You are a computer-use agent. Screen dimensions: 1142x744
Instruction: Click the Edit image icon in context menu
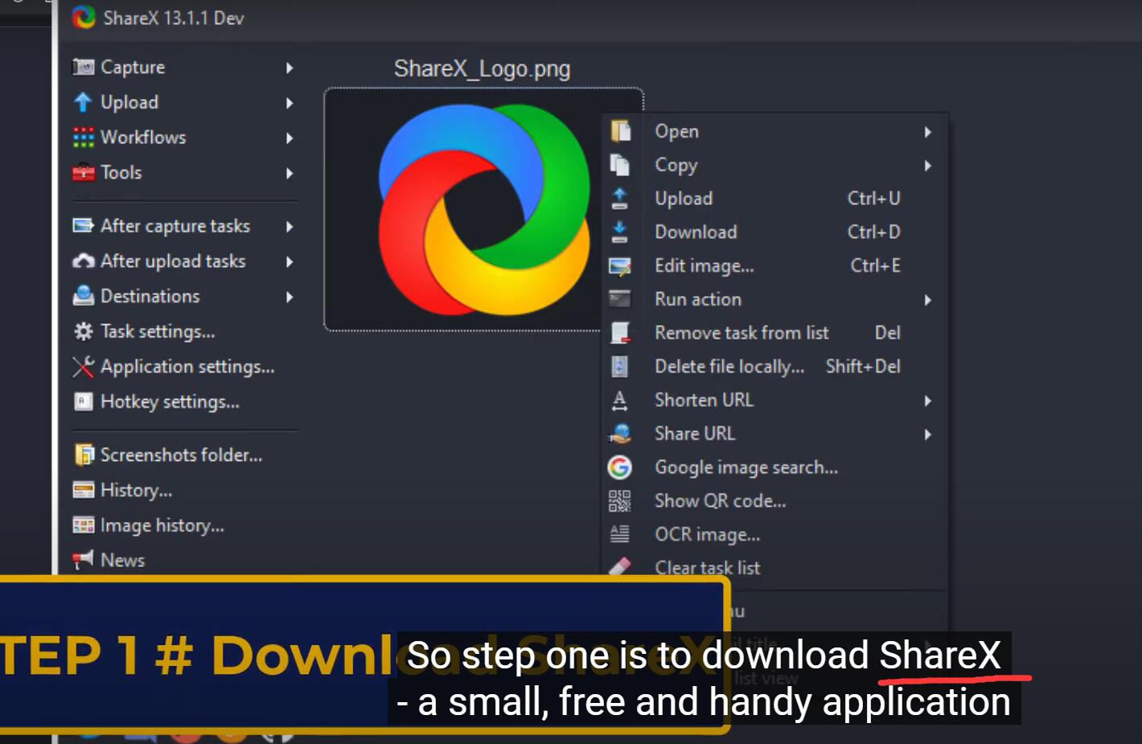point(619,266)
